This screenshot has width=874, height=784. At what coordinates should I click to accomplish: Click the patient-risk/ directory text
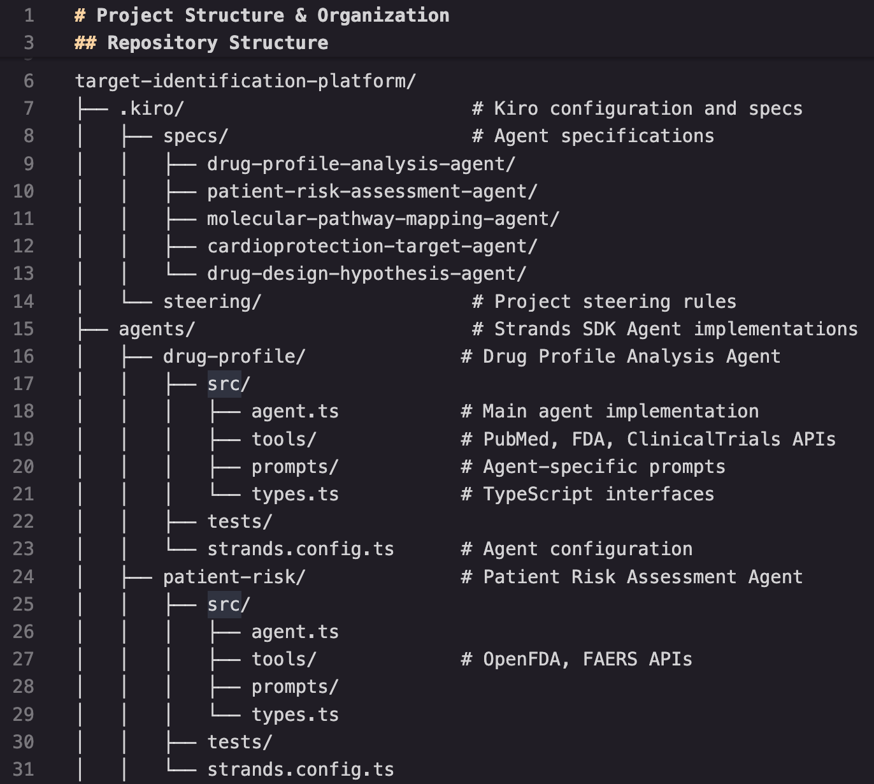point(234,577)
